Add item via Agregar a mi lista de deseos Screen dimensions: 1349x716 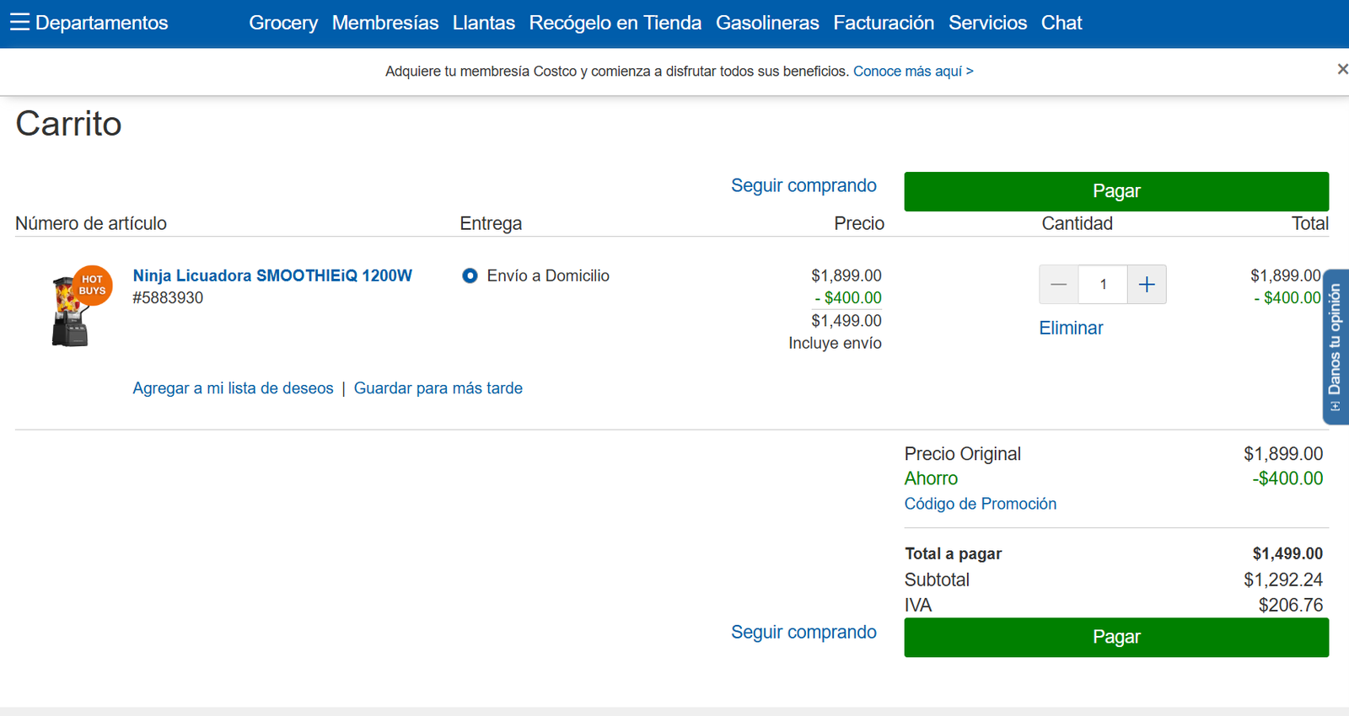point(233,388)
